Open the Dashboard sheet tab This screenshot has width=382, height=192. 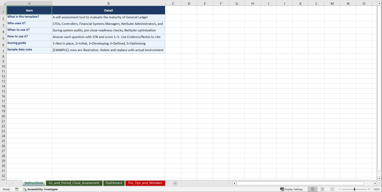click(114, 183)
